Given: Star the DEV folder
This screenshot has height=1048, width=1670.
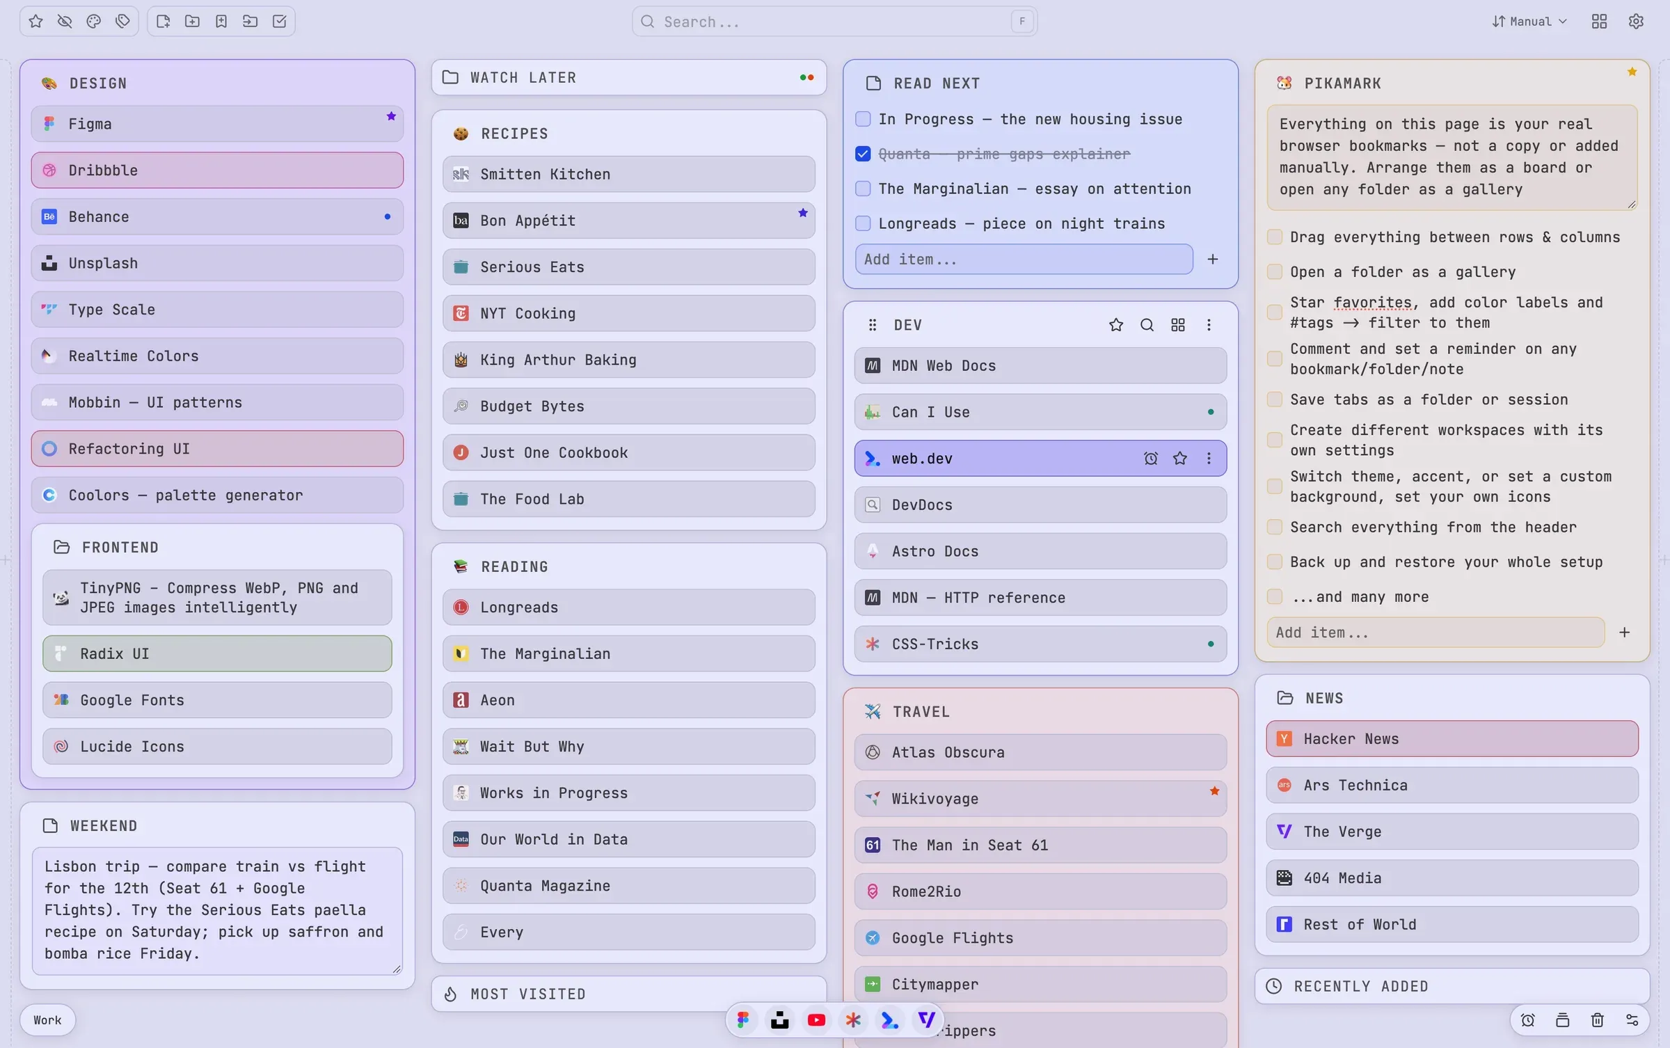Looking at the screenshot, I should (x=1116, y=325).
